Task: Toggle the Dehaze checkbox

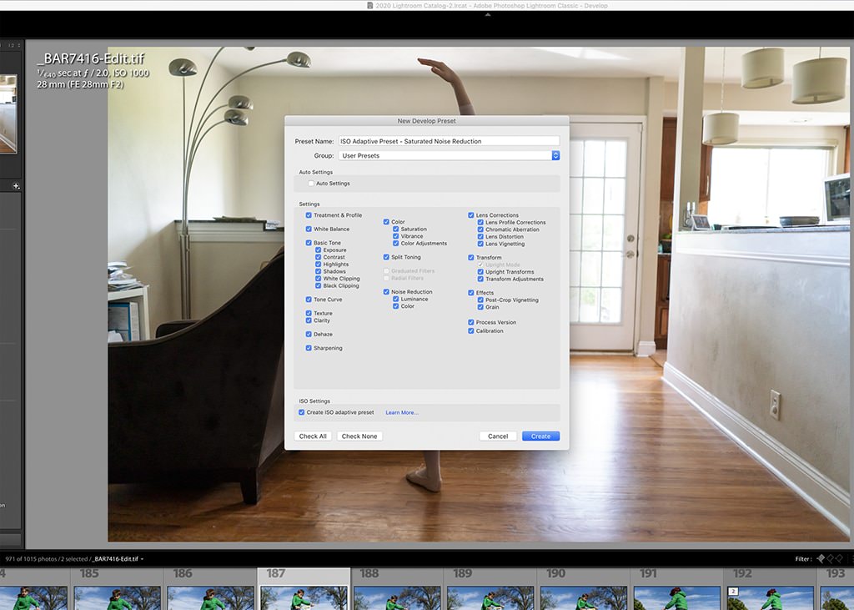Action: pos(309,334)
